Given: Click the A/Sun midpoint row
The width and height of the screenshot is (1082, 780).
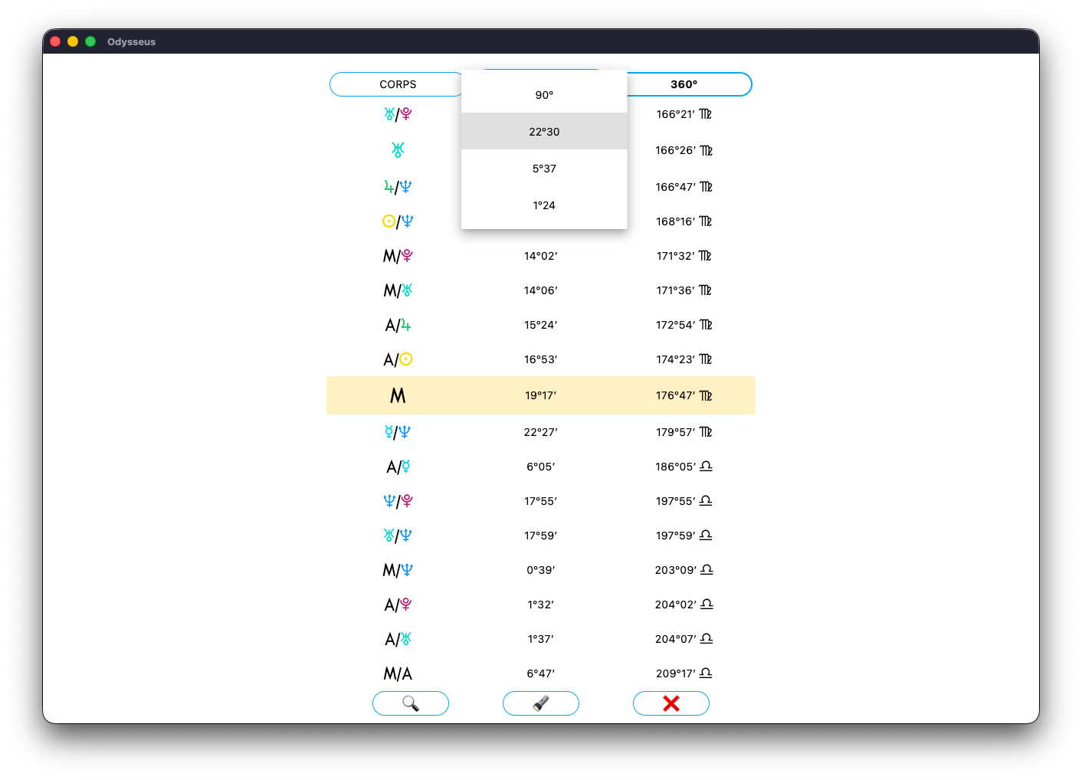Looking at the screenshot, I should tap(398, 359).
